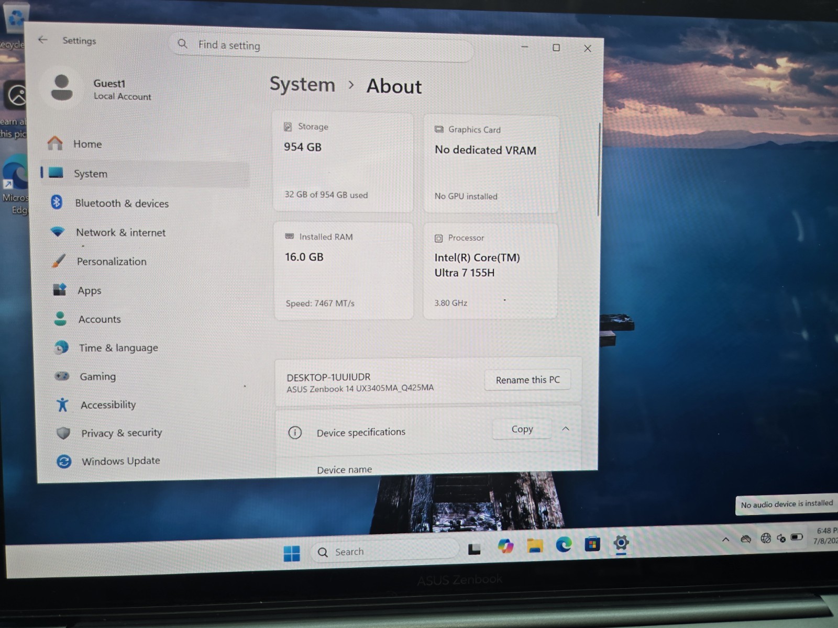Open the Graphics Card info card
The image size is (838, 628).
(x=491, y=164)
